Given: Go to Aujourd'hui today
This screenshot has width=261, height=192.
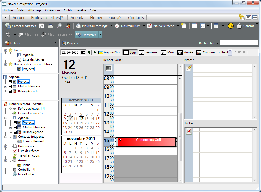Looking at the screenshot, I should coord(109,52).
